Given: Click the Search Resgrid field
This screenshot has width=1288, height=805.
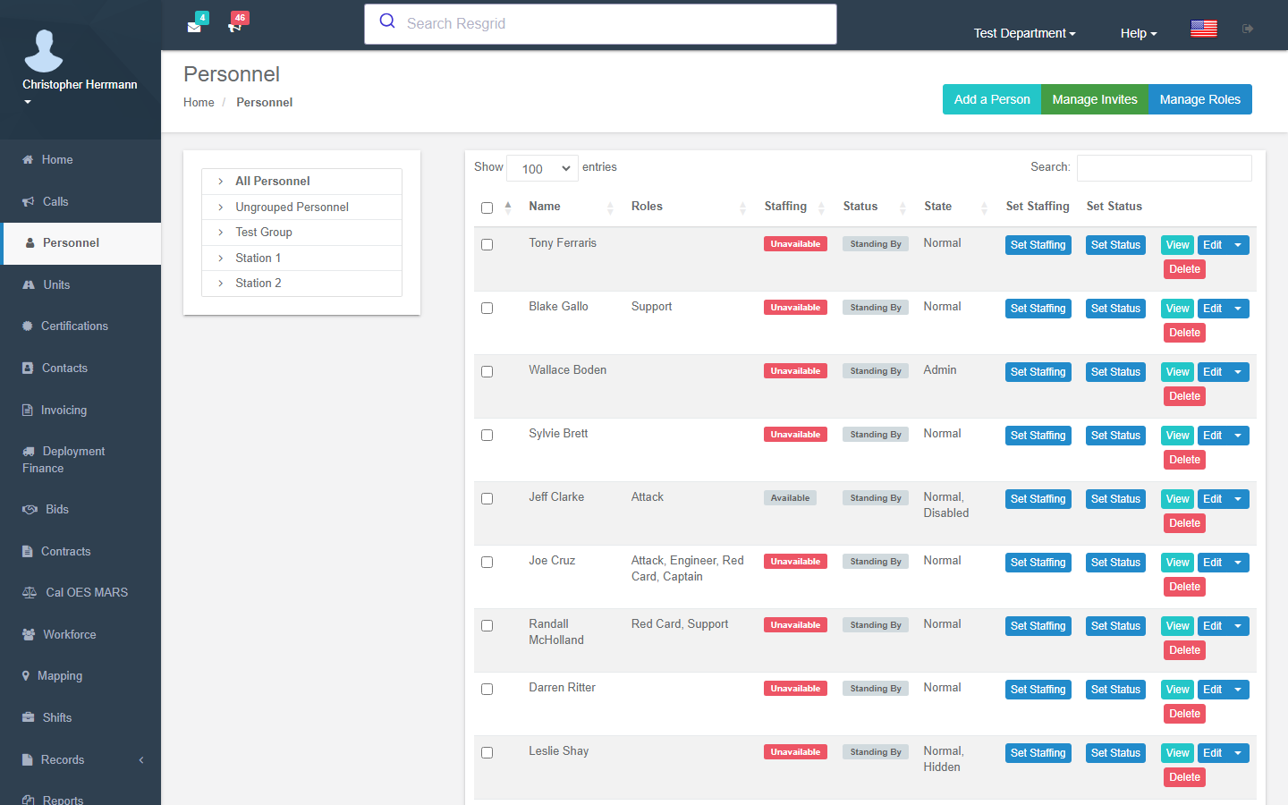Looking at the screenshot, I should 600,24.
